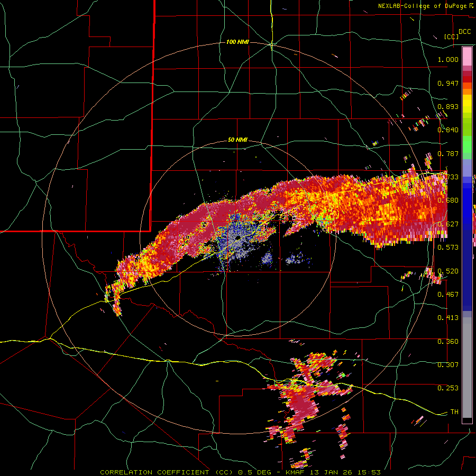Click the [CC] label above the color scale
The width and height of the screenshot is (476, 476).
(x=451, y=36)
